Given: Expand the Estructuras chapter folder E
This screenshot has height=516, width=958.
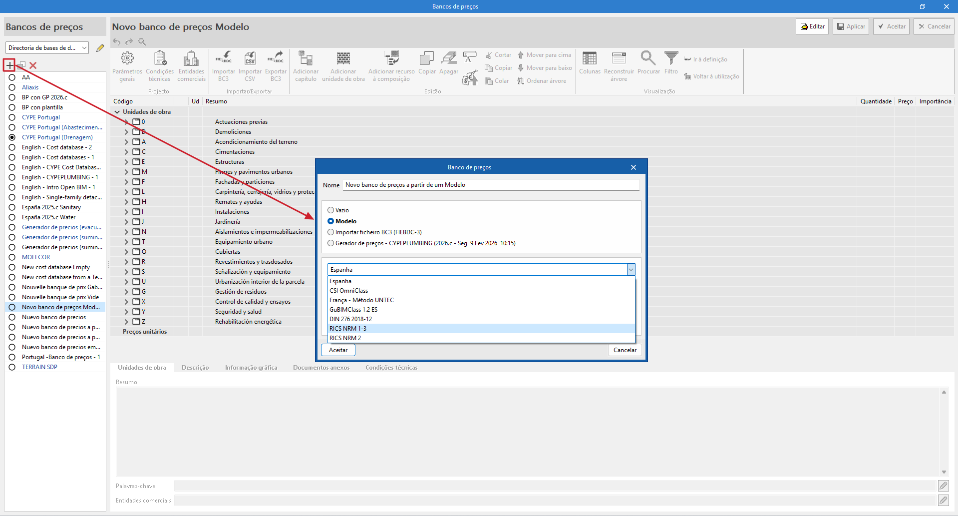Looking at the screenshot, I should tap(126, 162).
